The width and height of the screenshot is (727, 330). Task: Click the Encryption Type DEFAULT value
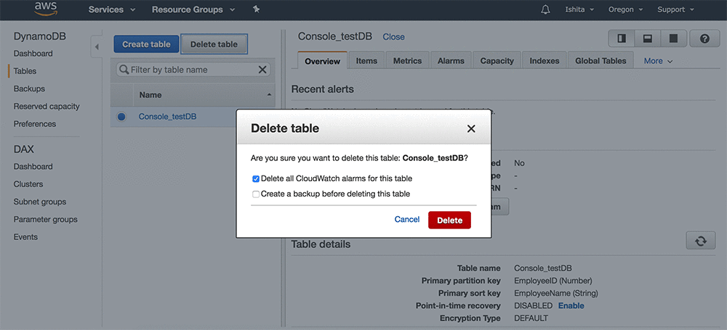pos(531,318)
